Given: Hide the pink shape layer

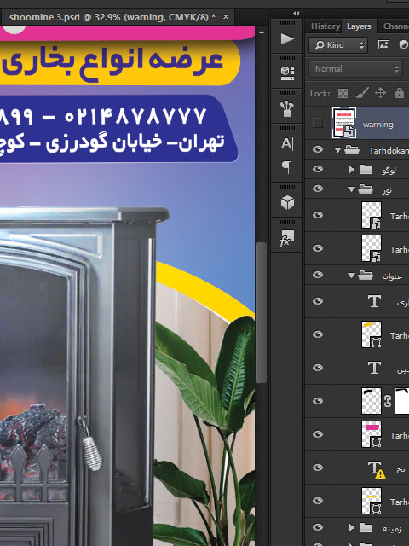Looking at the screenshot, I should click(318, 434).
